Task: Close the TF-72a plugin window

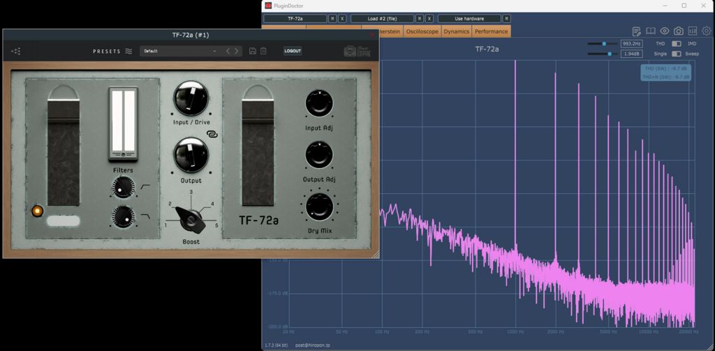Action: click(373, 35)
